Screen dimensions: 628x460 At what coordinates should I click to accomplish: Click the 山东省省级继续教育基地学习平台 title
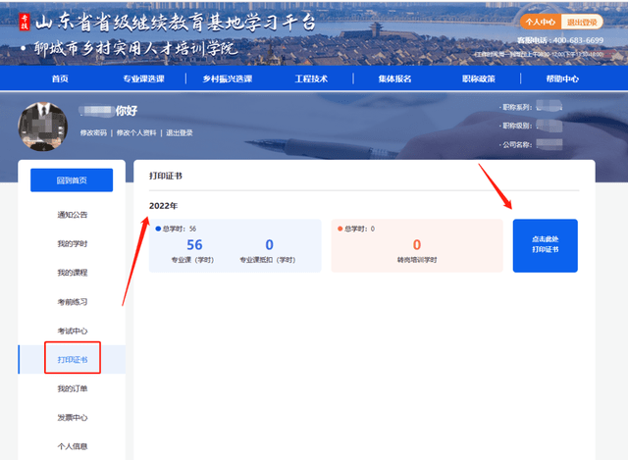pos(175,22)
